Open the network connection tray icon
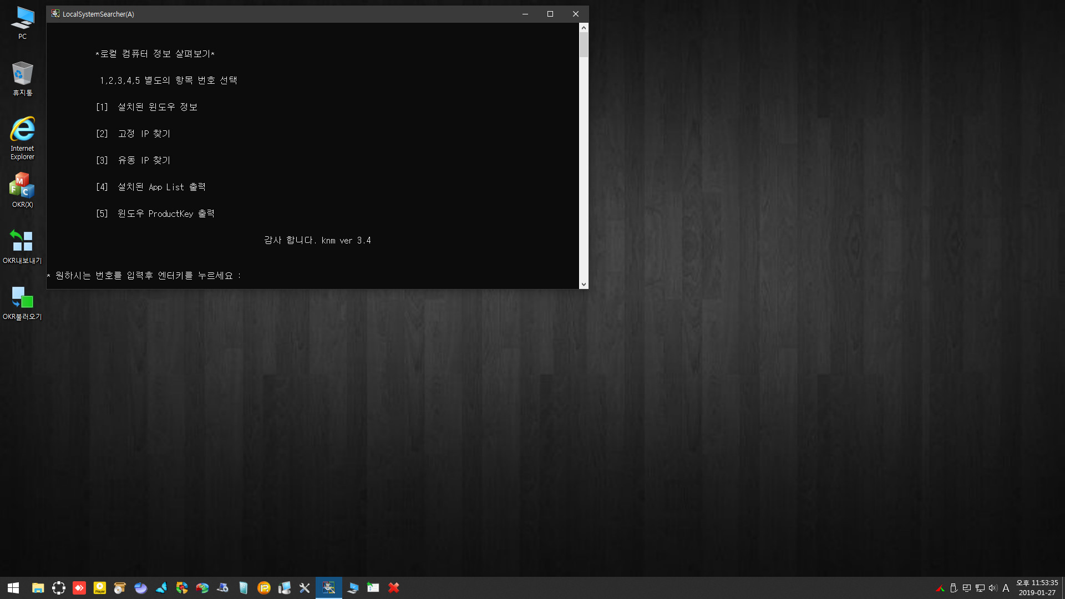This screenshot has height=599, width=1065. (x=980, y=588)
